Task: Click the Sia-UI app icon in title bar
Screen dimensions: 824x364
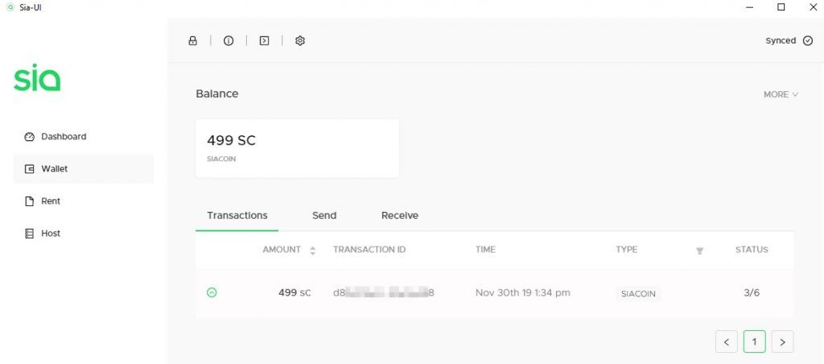Action: click(x=10, y=7)
